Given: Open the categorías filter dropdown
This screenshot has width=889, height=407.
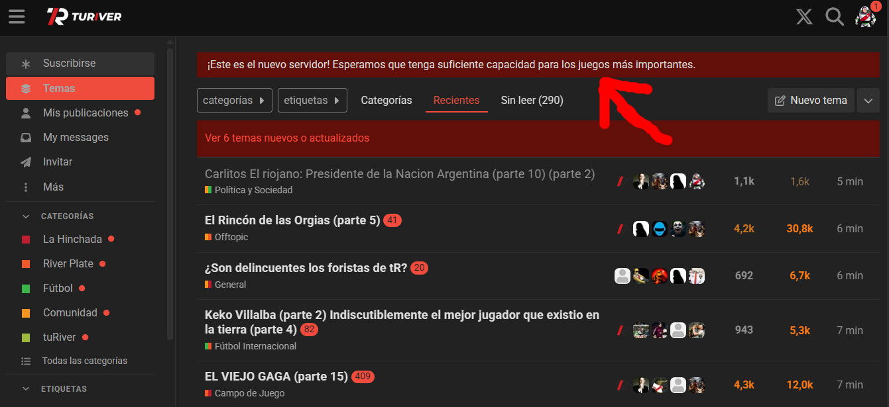Looking at the screenshot, I should point(235,101).
